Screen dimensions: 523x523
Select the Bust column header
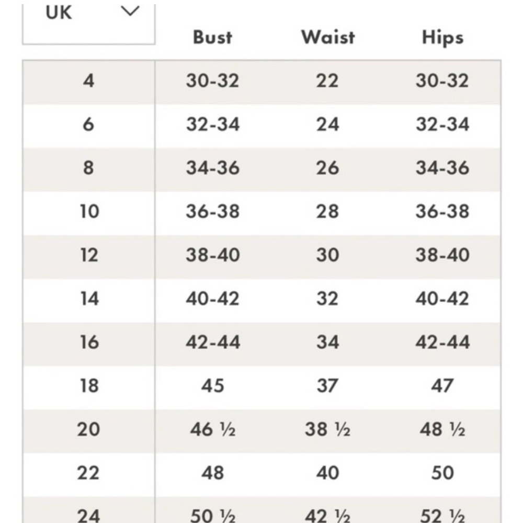point(212,37)
